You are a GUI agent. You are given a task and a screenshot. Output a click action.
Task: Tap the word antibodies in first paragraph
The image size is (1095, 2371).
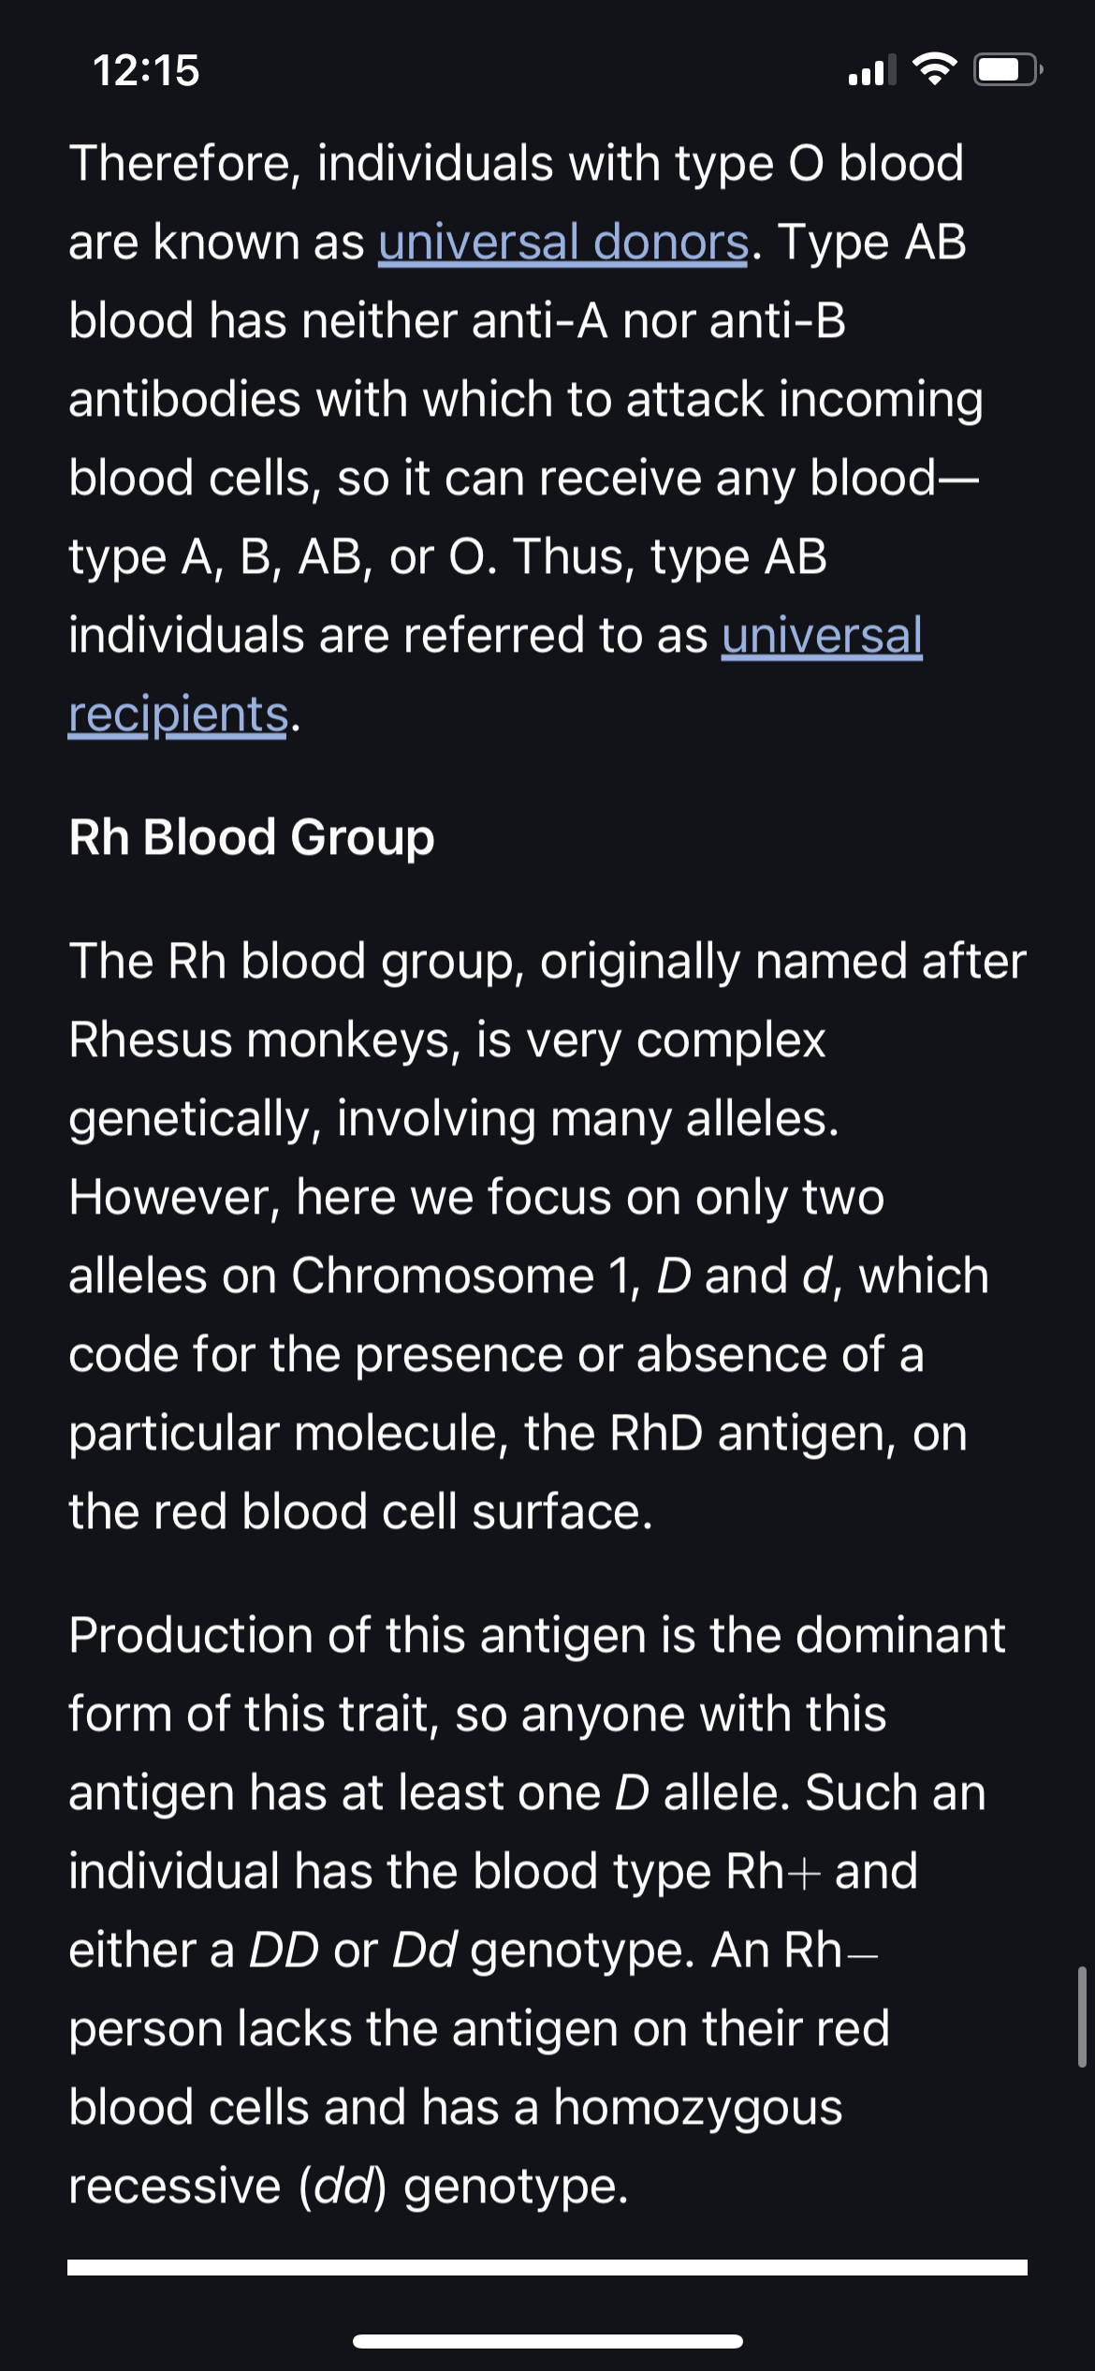184,400
